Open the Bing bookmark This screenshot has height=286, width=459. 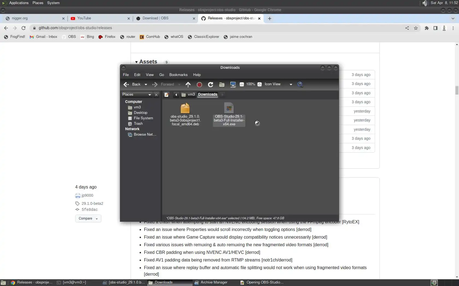click(87, 37)
